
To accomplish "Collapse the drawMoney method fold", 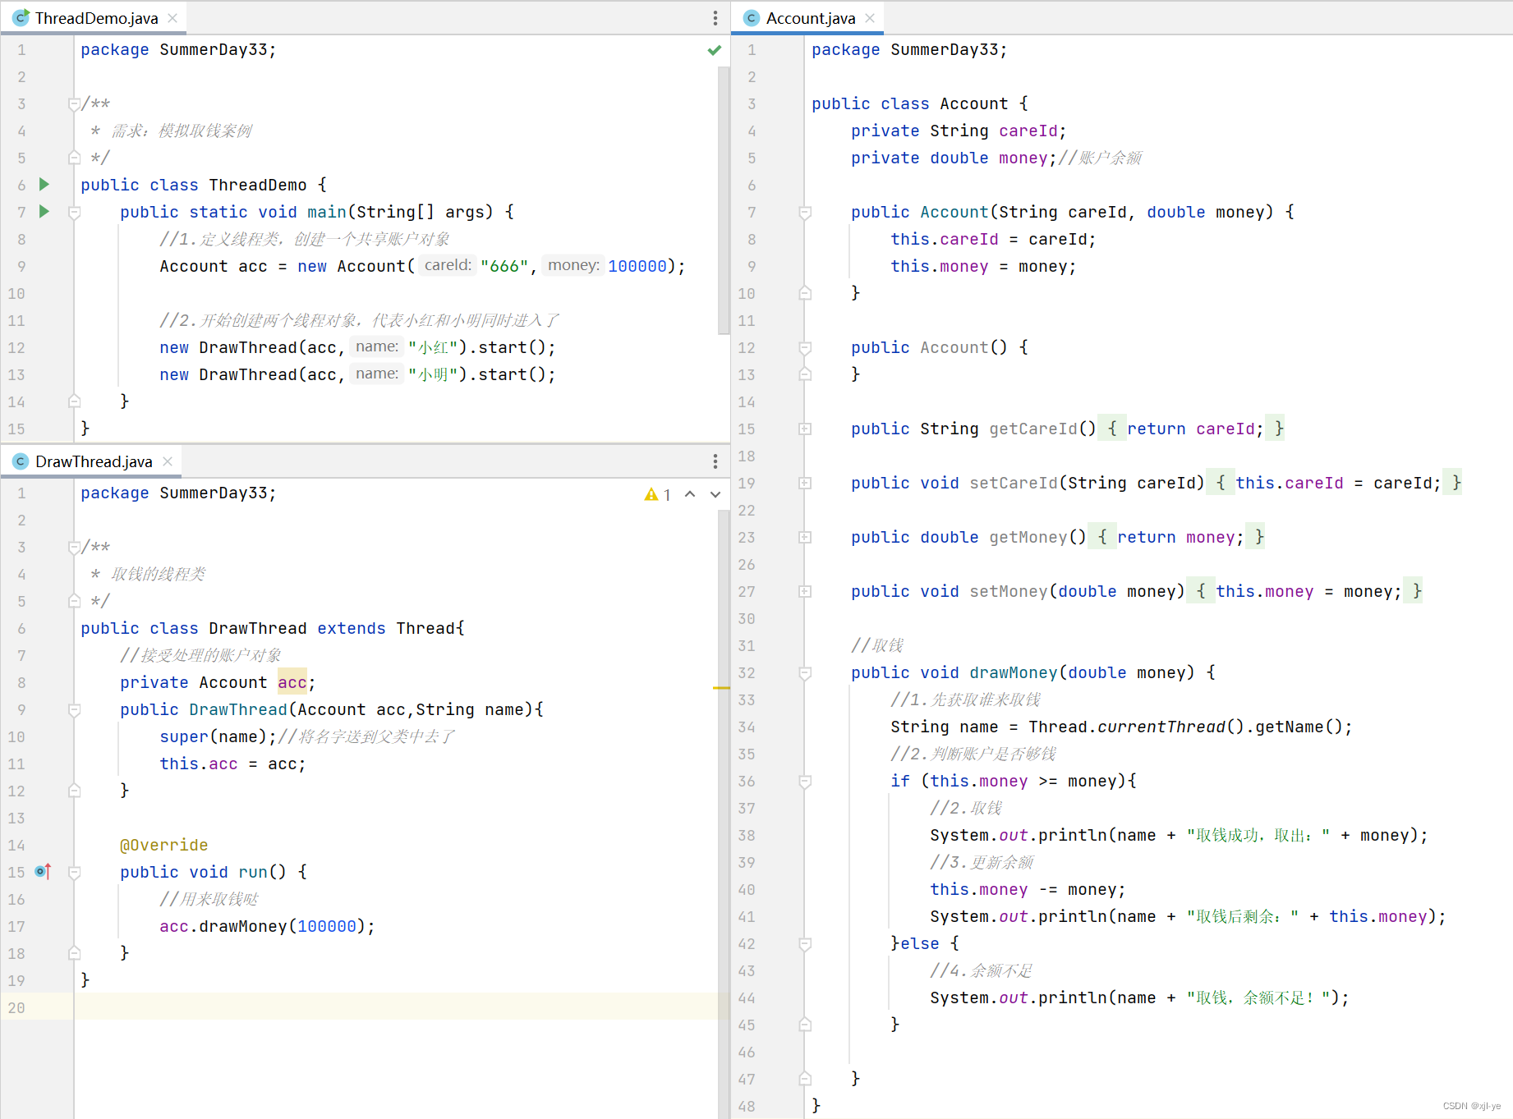I will pos(805,673).
